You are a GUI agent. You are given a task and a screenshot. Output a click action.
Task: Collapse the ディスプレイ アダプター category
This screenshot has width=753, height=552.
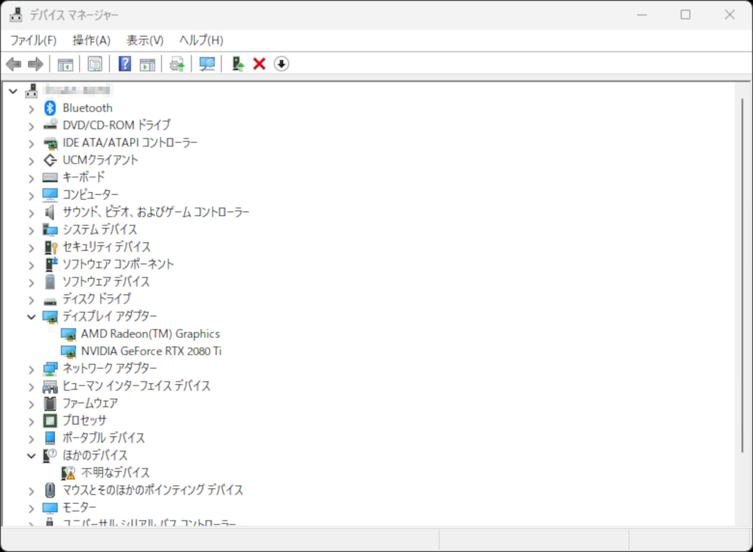tap(31, 317)
